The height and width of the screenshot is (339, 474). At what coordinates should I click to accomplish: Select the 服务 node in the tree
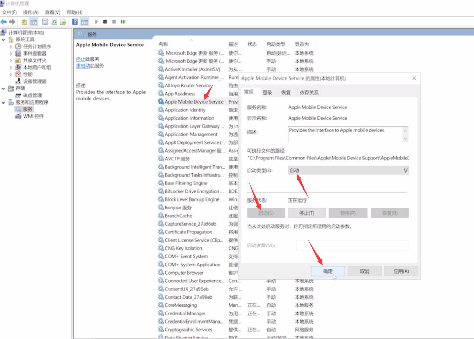(x=28, y=109)
